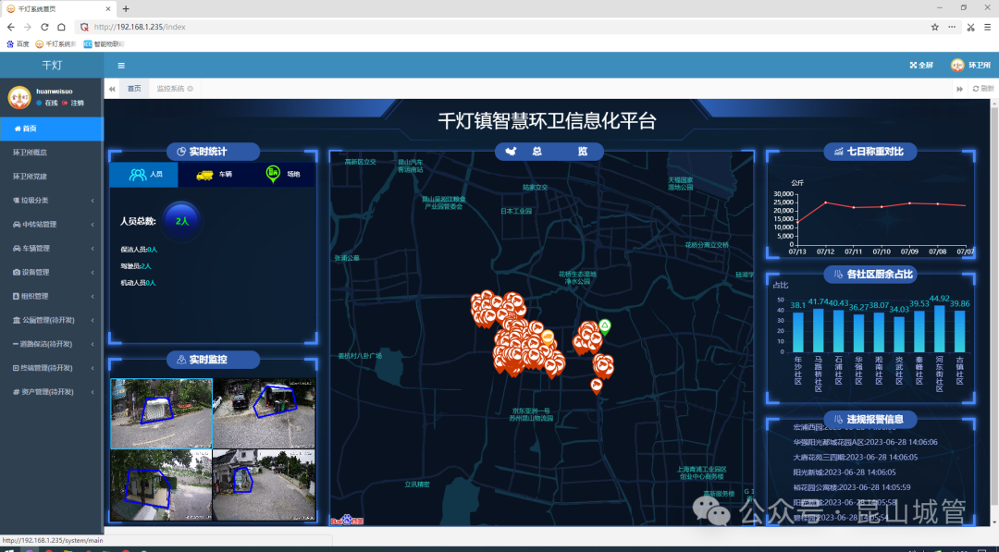Click the 全屏 fullscreen icon
999x552 pixels.
coord(914,66)
